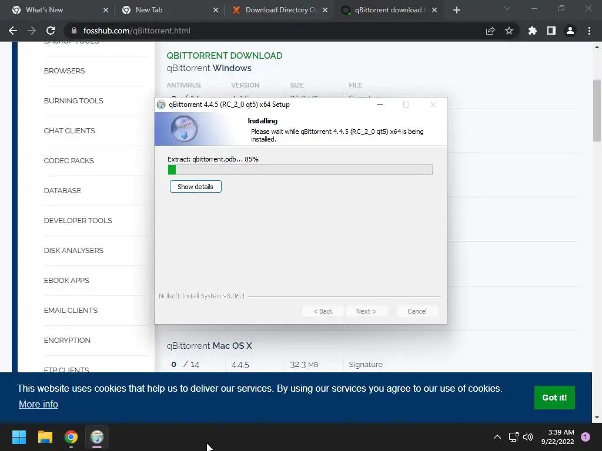Click the installer progress bar

coord(300,170)
